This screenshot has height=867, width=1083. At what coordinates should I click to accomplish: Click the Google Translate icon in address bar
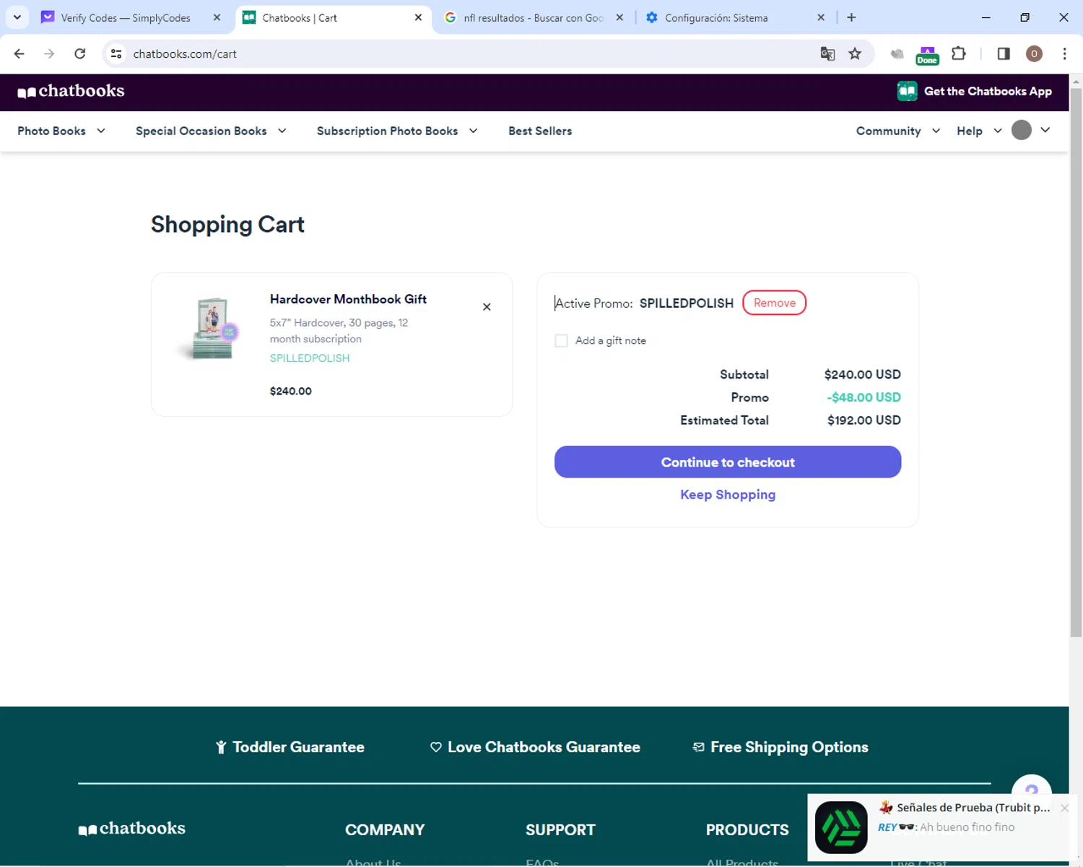[827, 53]
